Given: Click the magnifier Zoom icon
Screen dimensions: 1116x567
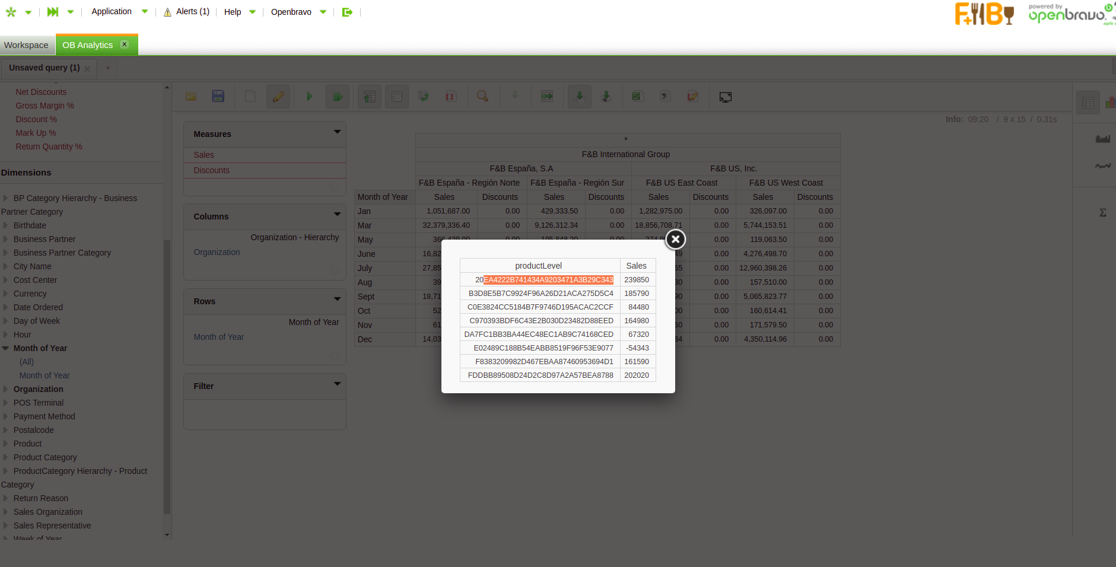Looking at the screenshot, I should (x=483, y=97).
